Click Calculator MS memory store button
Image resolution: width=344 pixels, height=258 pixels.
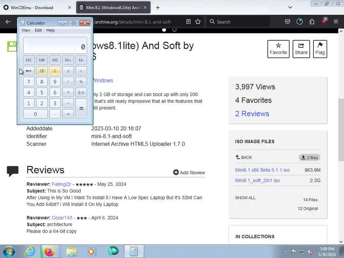pyautogui.click(x=55, y=60)
